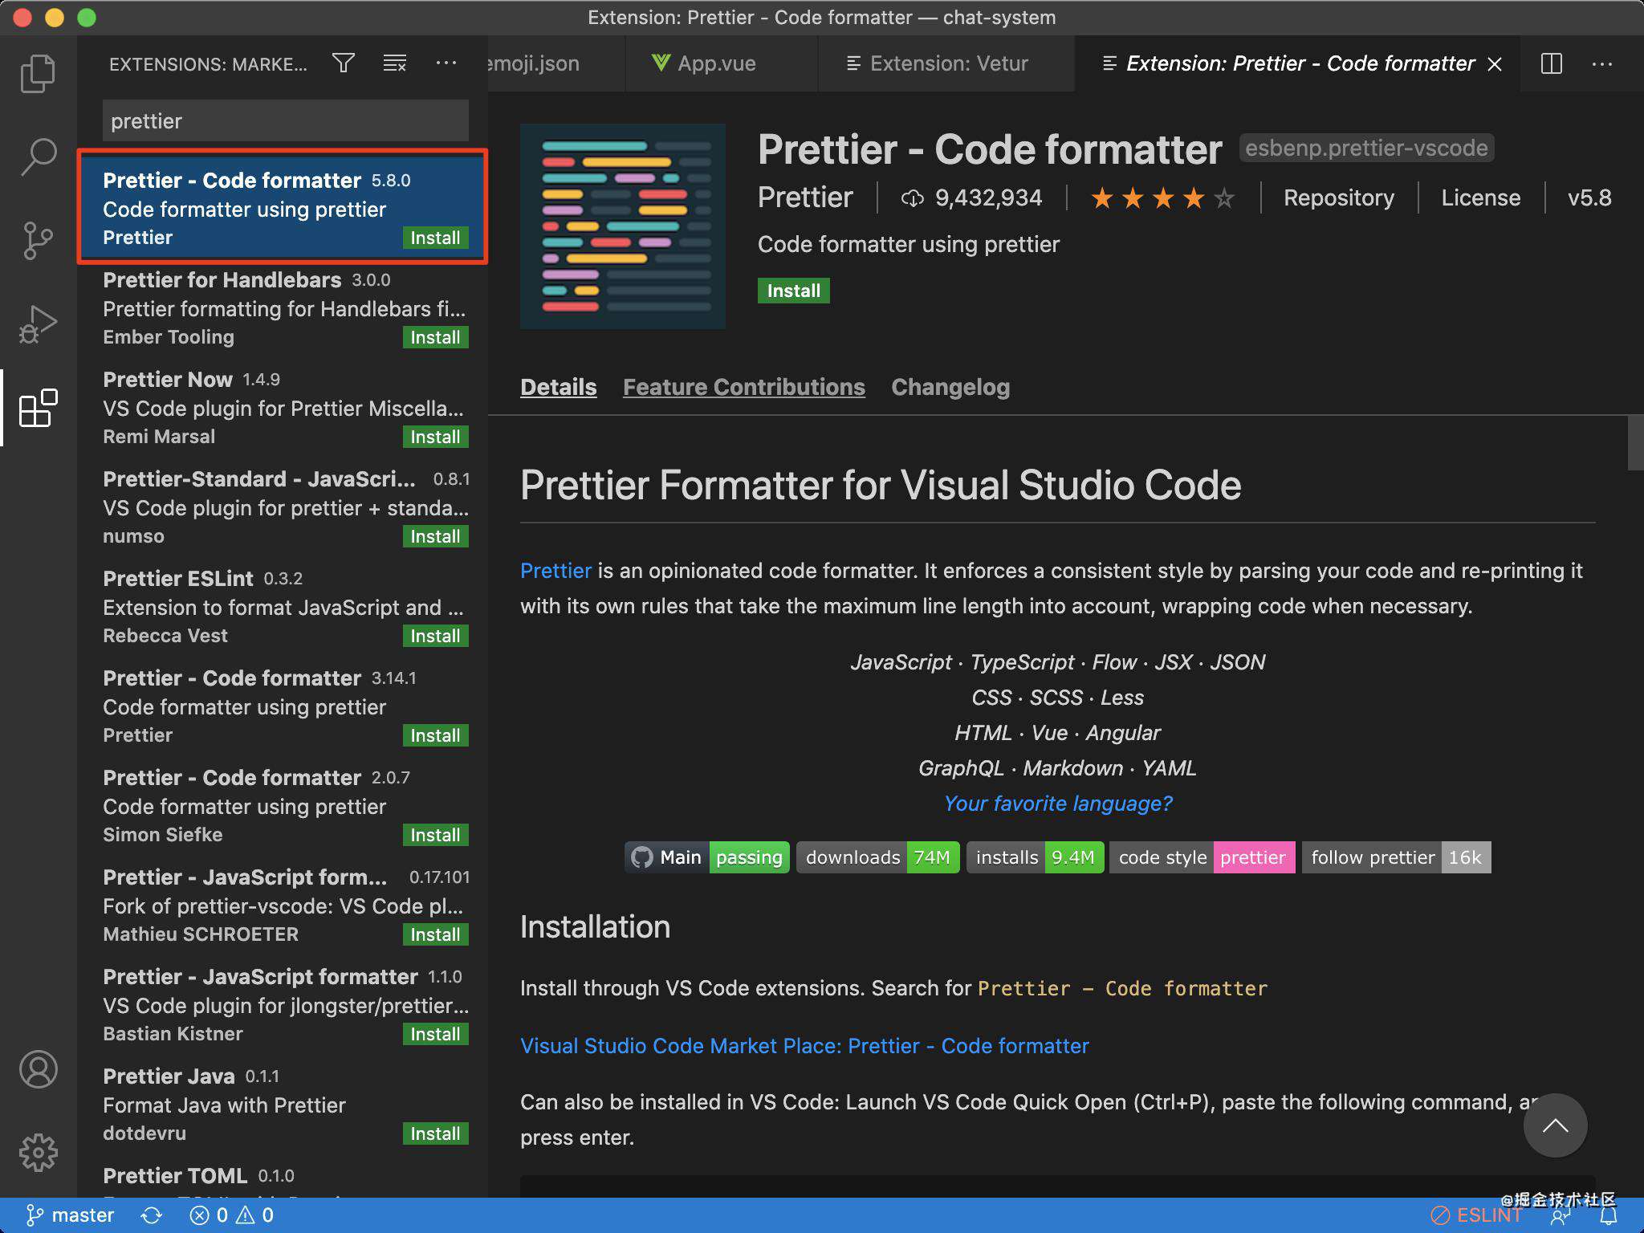Select Prettier Now list entry title
Screen dimensions: 1644x1233
coord(168,380)
